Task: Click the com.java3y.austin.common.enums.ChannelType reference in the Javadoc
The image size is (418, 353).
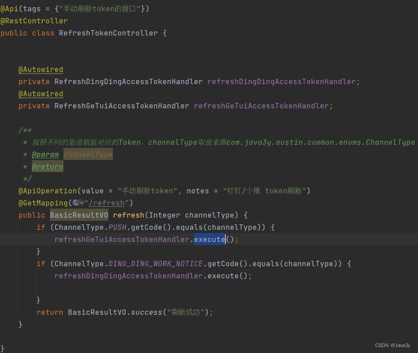Action: 321,143
